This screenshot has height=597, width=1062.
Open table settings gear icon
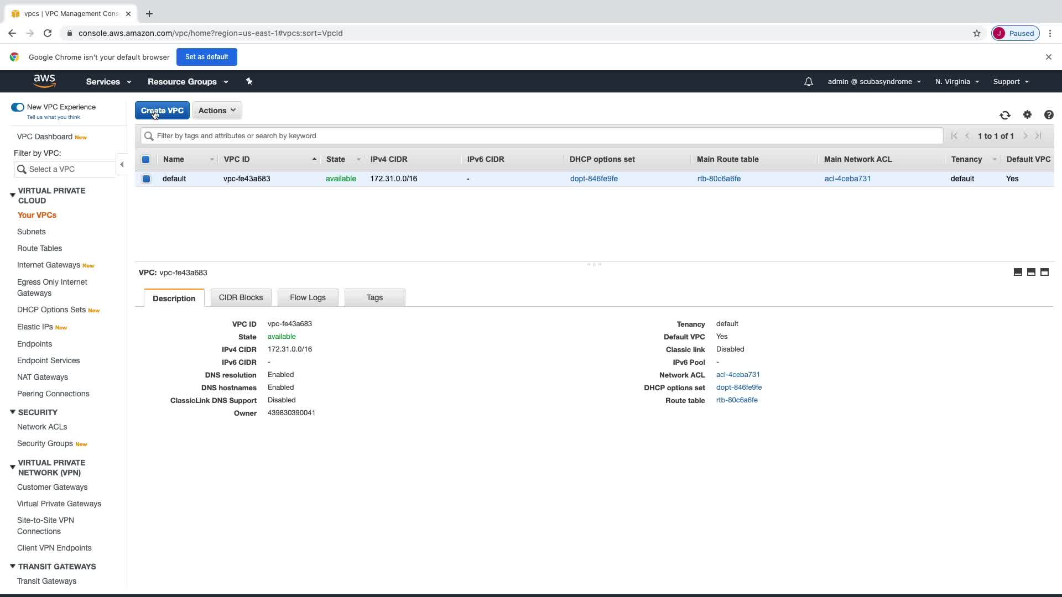click(1027, 114)
